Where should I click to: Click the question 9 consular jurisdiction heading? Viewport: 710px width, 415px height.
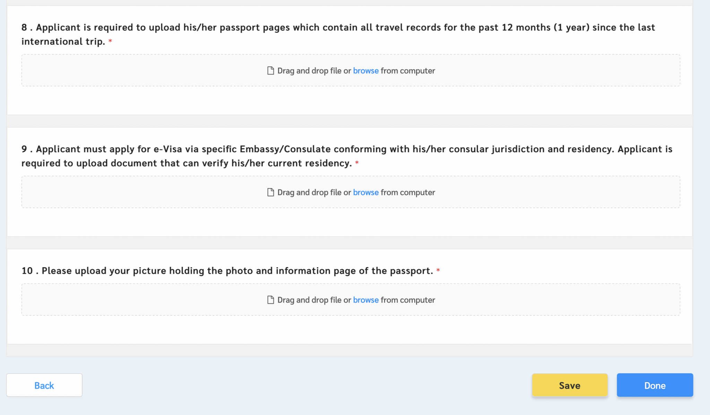click(x=347, y=156)
